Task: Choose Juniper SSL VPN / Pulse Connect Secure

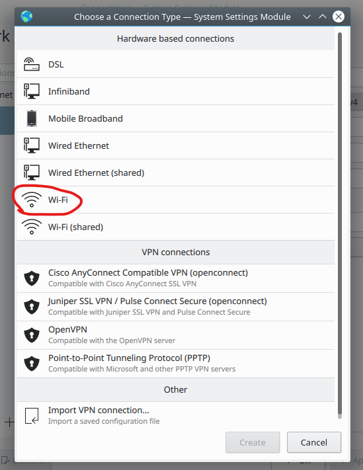Action: pos(176,307)
